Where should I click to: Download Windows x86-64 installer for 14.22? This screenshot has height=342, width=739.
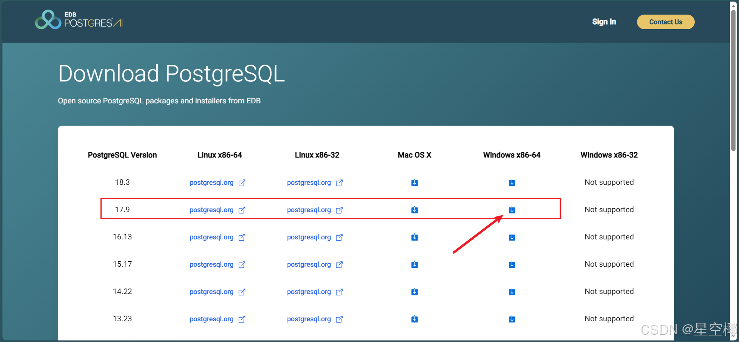512,292
